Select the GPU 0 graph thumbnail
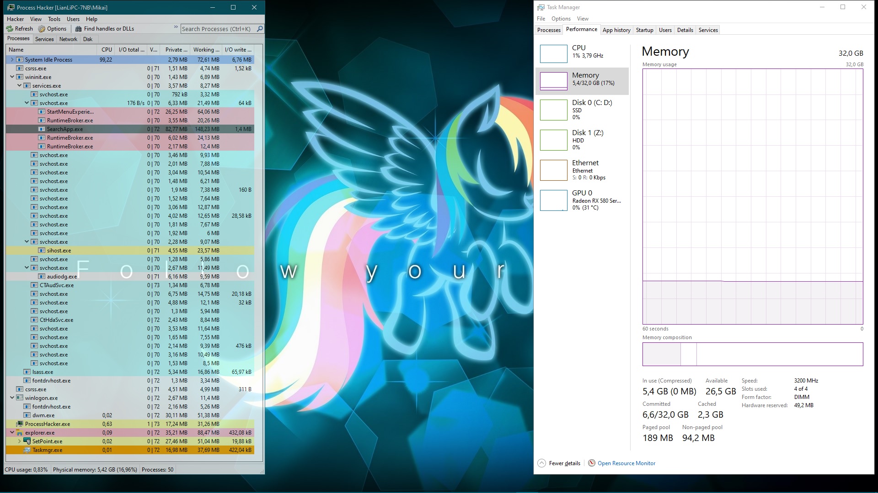878x493 pixels. click(553, 200)
